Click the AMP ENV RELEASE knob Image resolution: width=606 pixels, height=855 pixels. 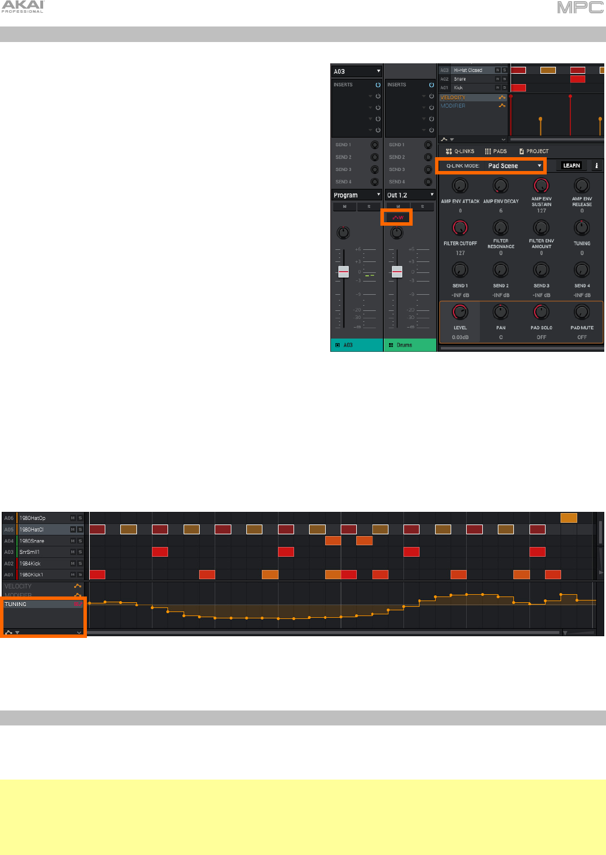(582, 185)
